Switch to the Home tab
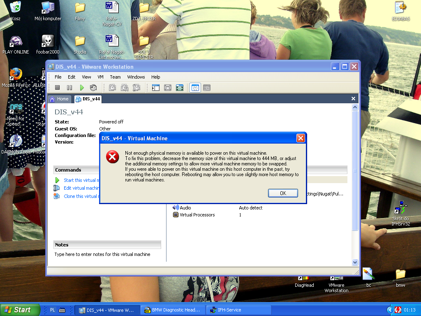The image size is (421, 316). coord(59,99)
